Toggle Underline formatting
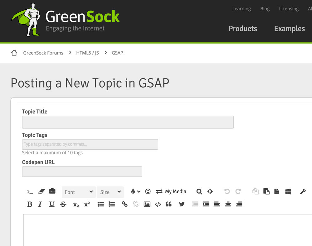Viewport: 312px width, 246px height. coord(52,204)
